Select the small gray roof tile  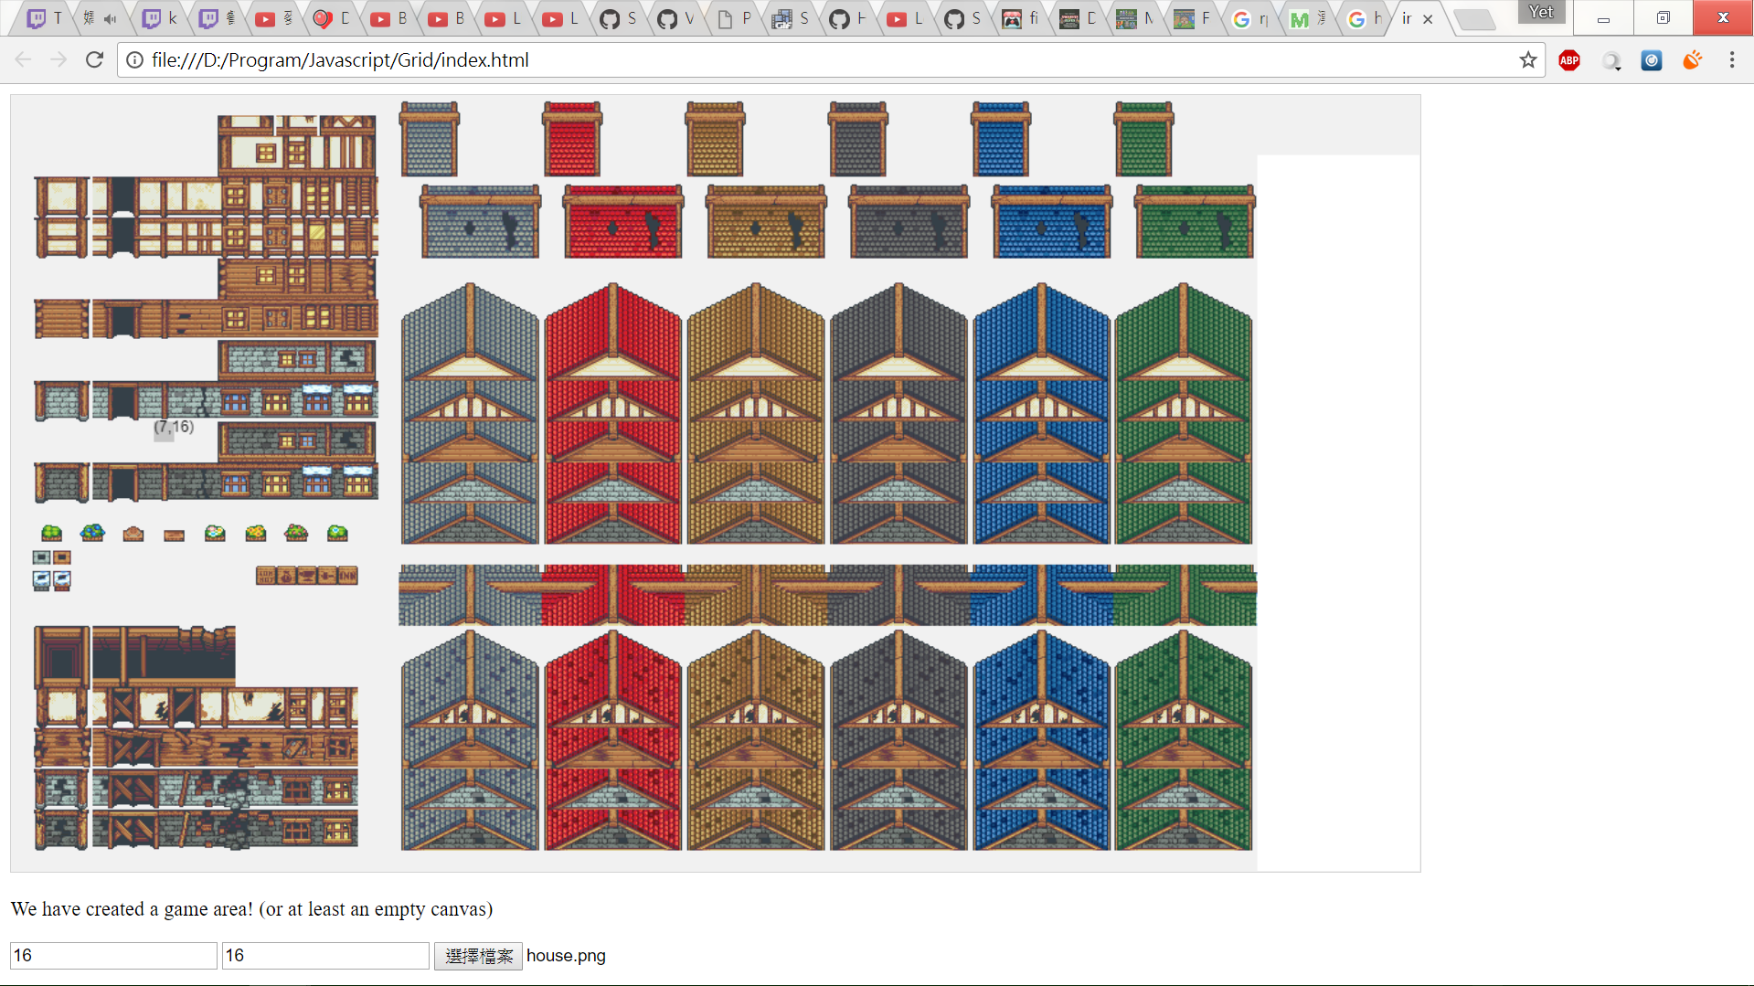click(430, 139)
